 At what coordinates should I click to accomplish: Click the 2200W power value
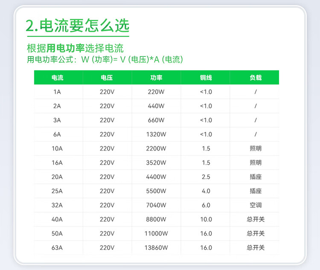coord(156,148)
